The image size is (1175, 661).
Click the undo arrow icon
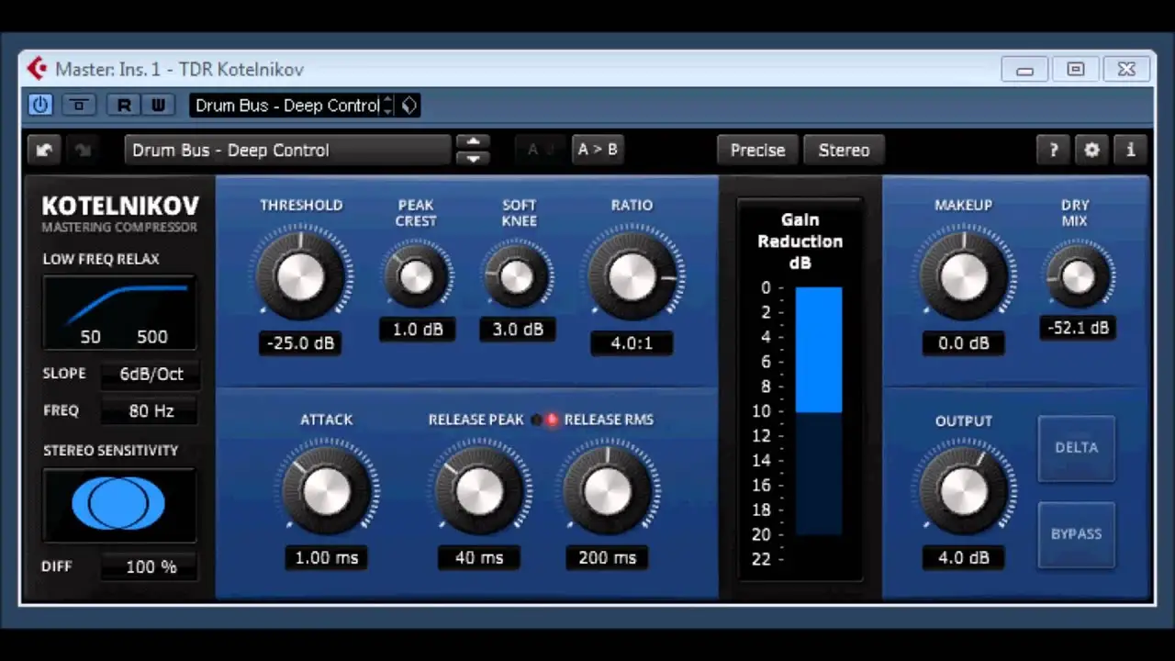[43, 150]
